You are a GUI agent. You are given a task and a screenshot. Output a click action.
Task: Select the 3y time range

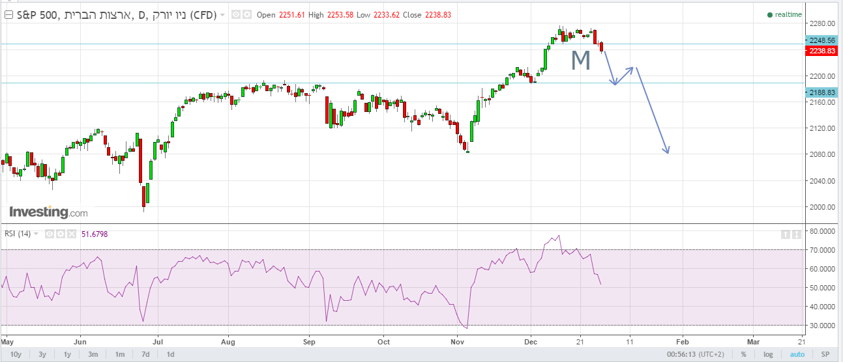coord(42,354)
